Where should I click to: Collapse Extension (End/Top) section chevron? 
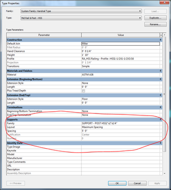pyautogui.click(x=161, y=95)
